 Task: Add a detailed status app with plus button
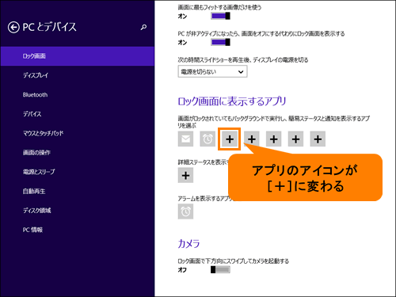tap(185, 175)
